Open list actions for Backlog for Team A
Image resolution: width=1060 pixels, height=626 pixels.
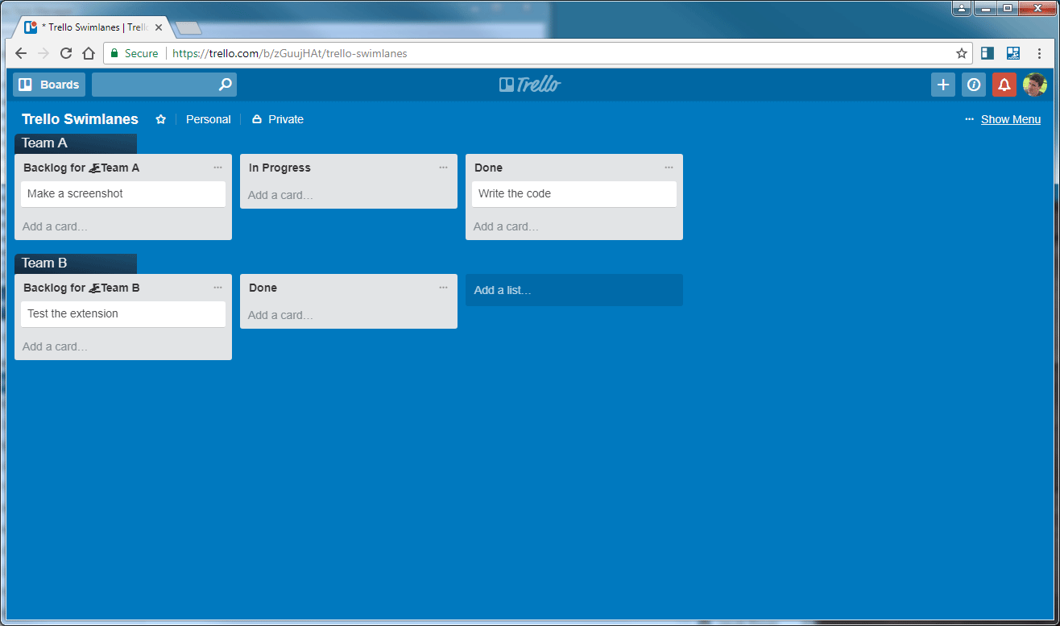pos(217,168)
